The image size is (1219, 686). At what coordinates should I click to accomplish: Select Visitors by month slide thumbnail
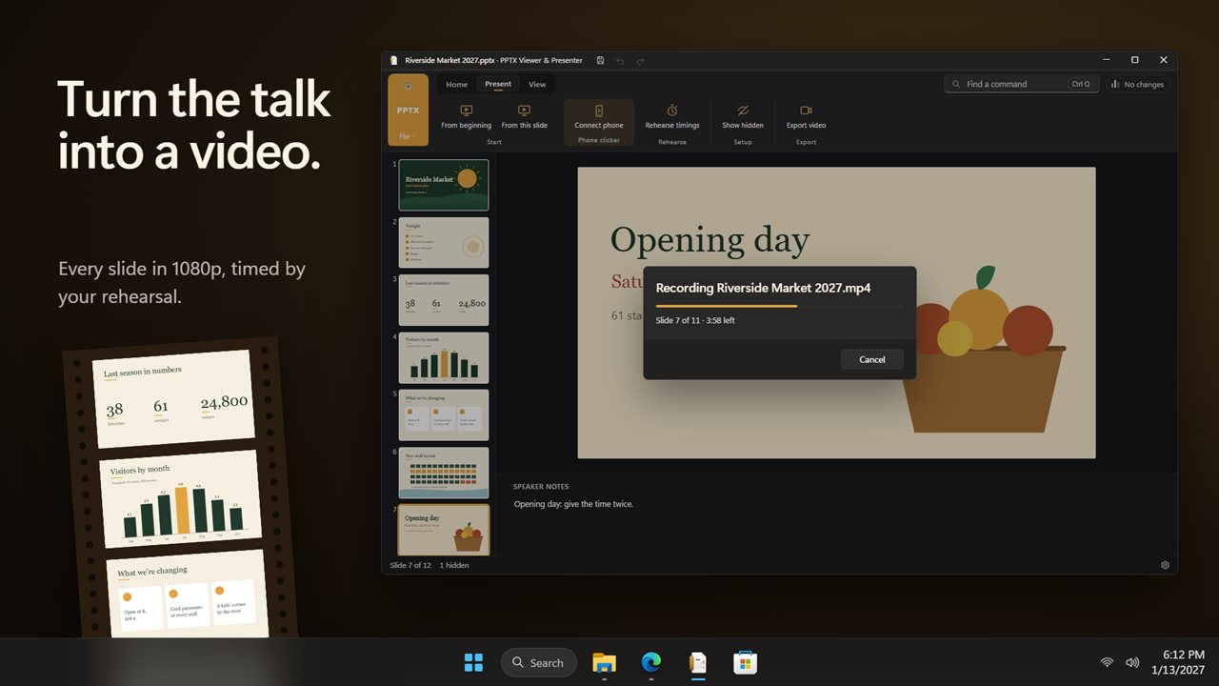[x=444, y=357]
